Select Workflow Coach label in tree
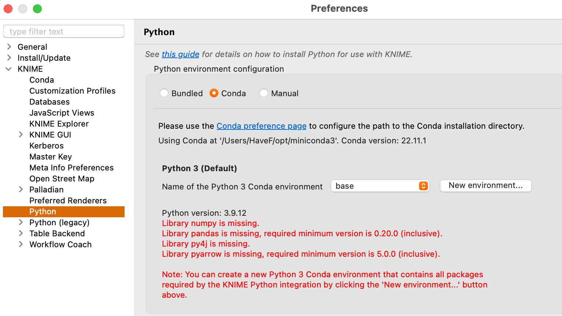The image size is (562, 316). 60,244
